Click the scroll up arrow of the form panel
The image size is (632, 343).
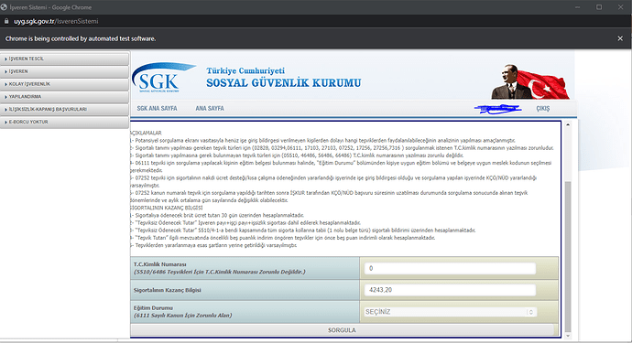568,124
